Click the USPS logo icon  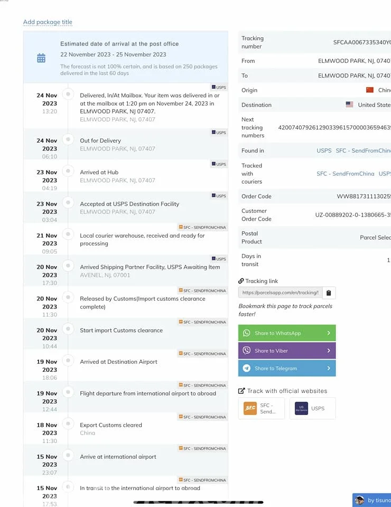tap(301, 408)
